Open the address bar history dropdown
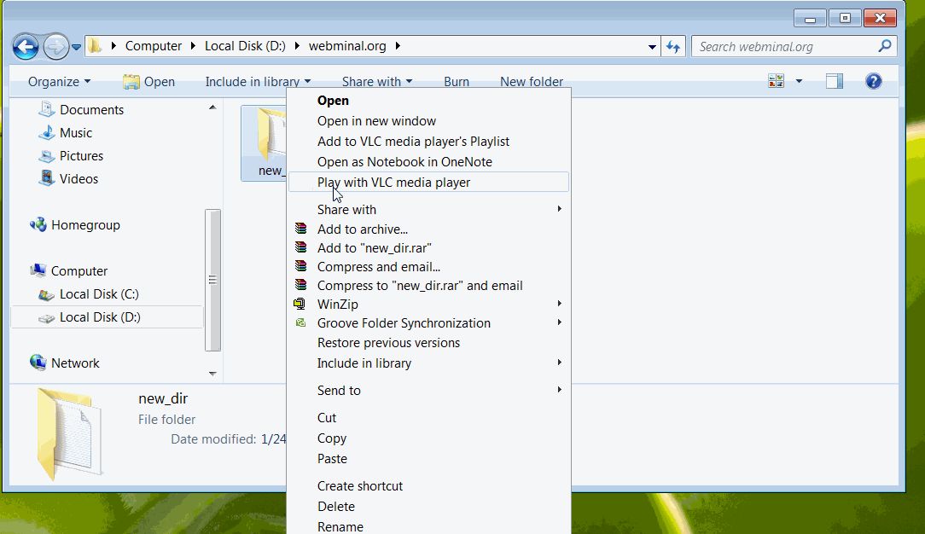The image size is (925, 534). (x=652, y=47)
